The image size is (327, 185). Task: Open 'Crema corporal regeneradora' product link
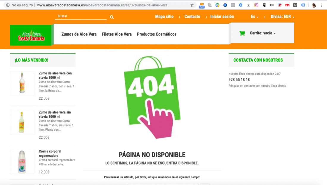pyautogui.click(x=50, y=153)
